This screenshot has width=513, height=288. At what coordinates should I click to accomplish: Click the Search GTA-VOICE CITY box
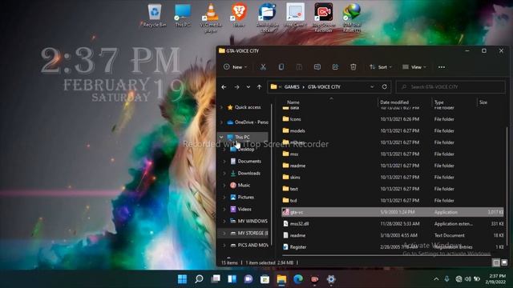coord(450,87)
